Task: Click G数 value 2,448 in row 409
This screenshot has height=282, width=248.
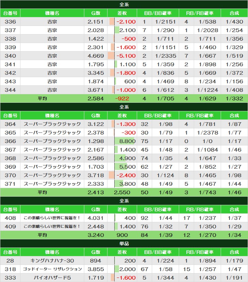Action: coord(96,227)
